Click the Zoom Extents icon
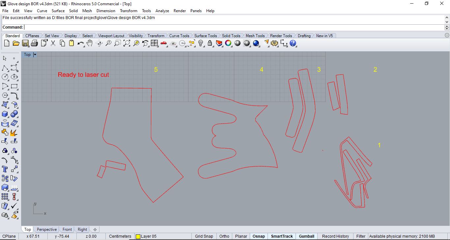 127,43
